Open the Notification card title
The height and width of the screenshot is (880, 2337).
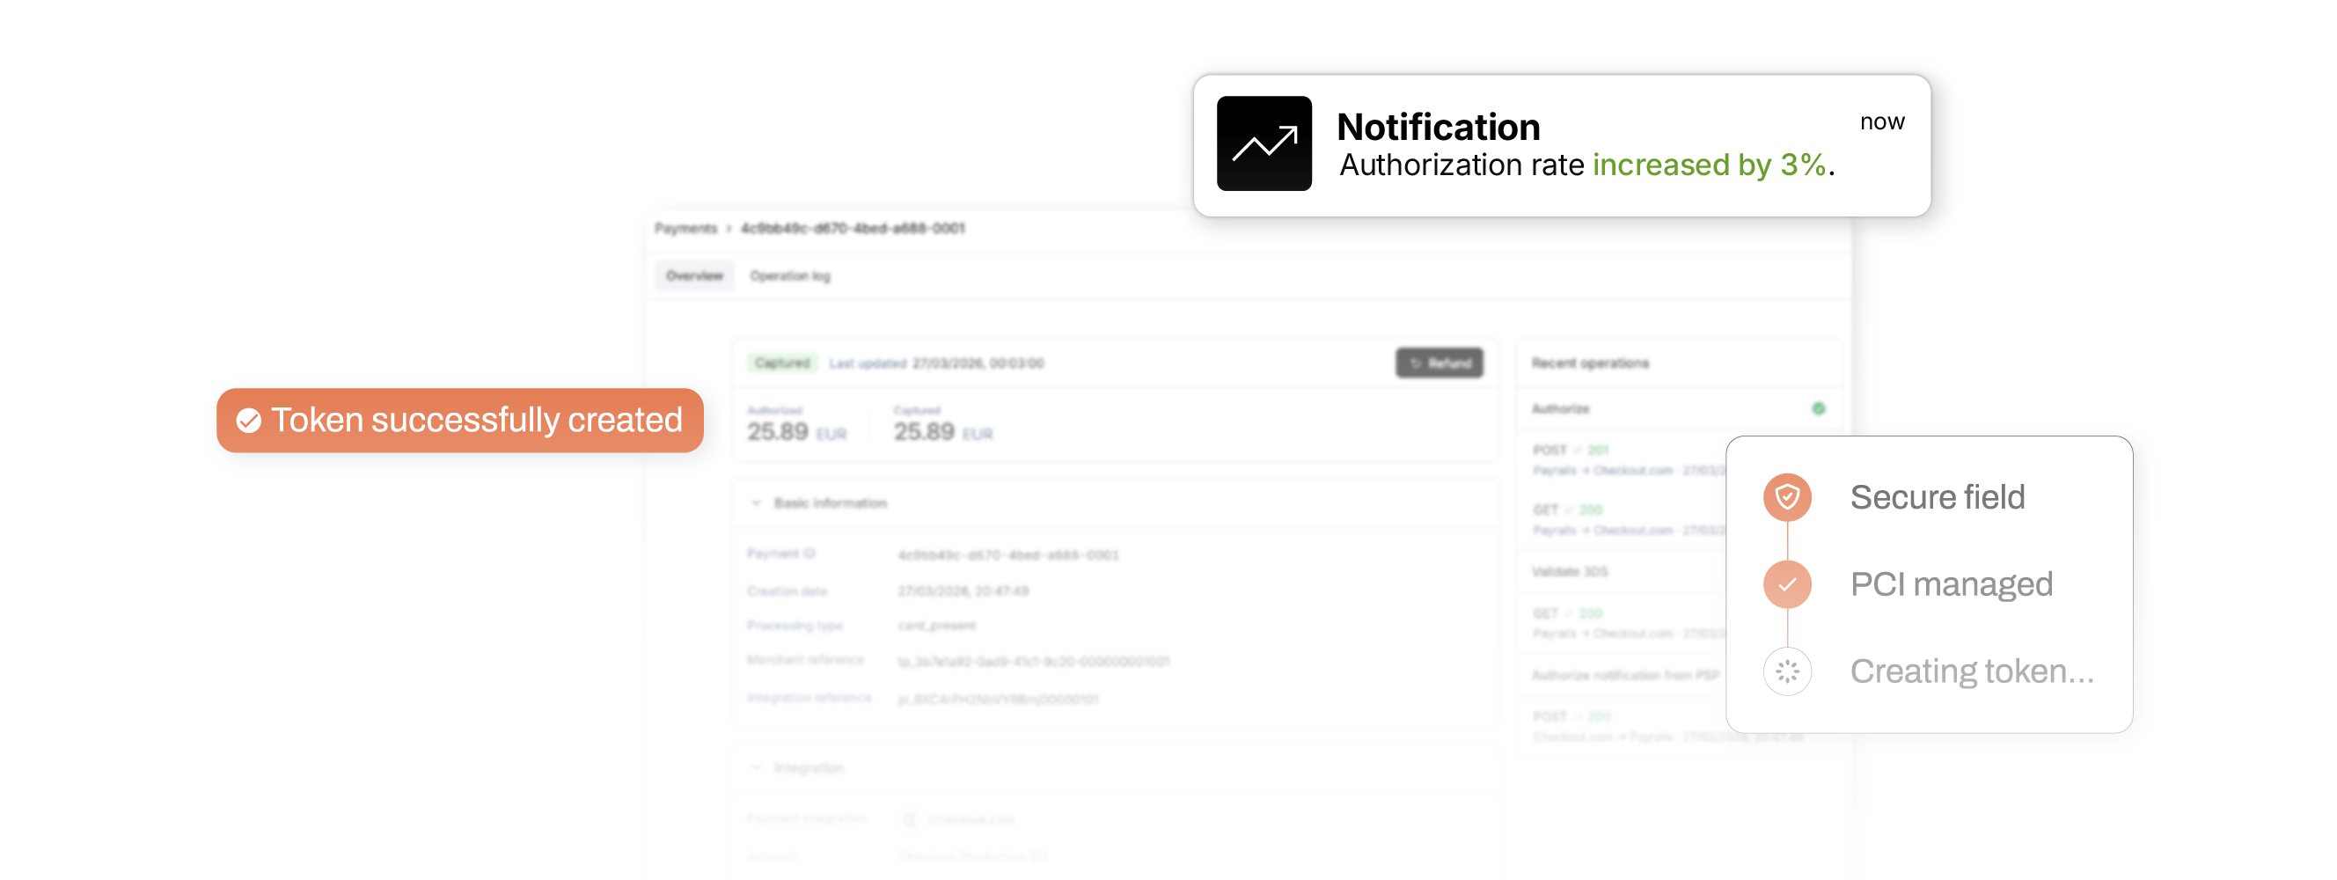tap(1438, 127)
